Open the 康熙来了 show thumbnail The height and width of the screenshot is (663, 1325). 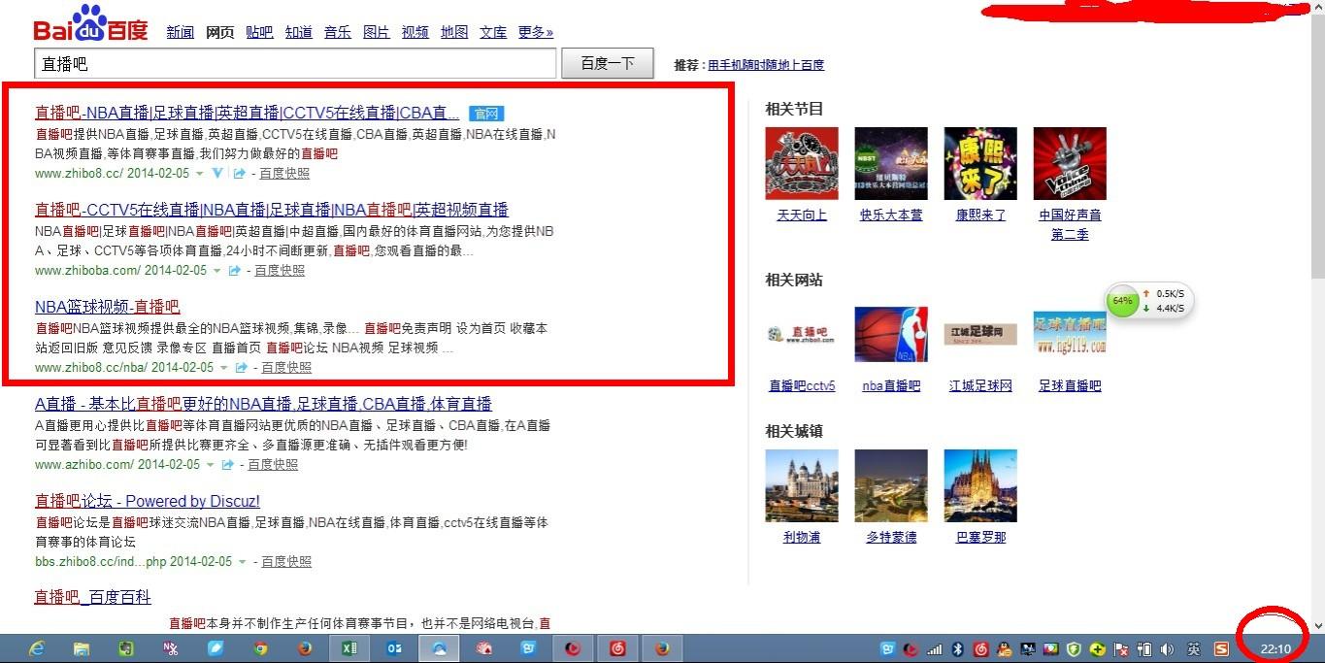(980, 163)
